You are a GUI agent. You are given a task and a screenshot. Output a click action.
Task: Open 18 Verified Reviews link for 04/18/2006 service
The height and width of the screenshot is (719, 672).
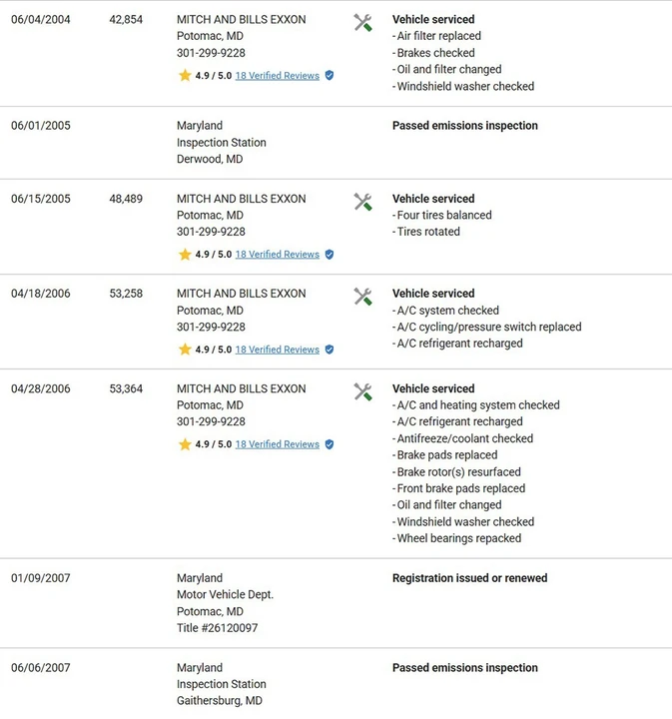(278, 350)
